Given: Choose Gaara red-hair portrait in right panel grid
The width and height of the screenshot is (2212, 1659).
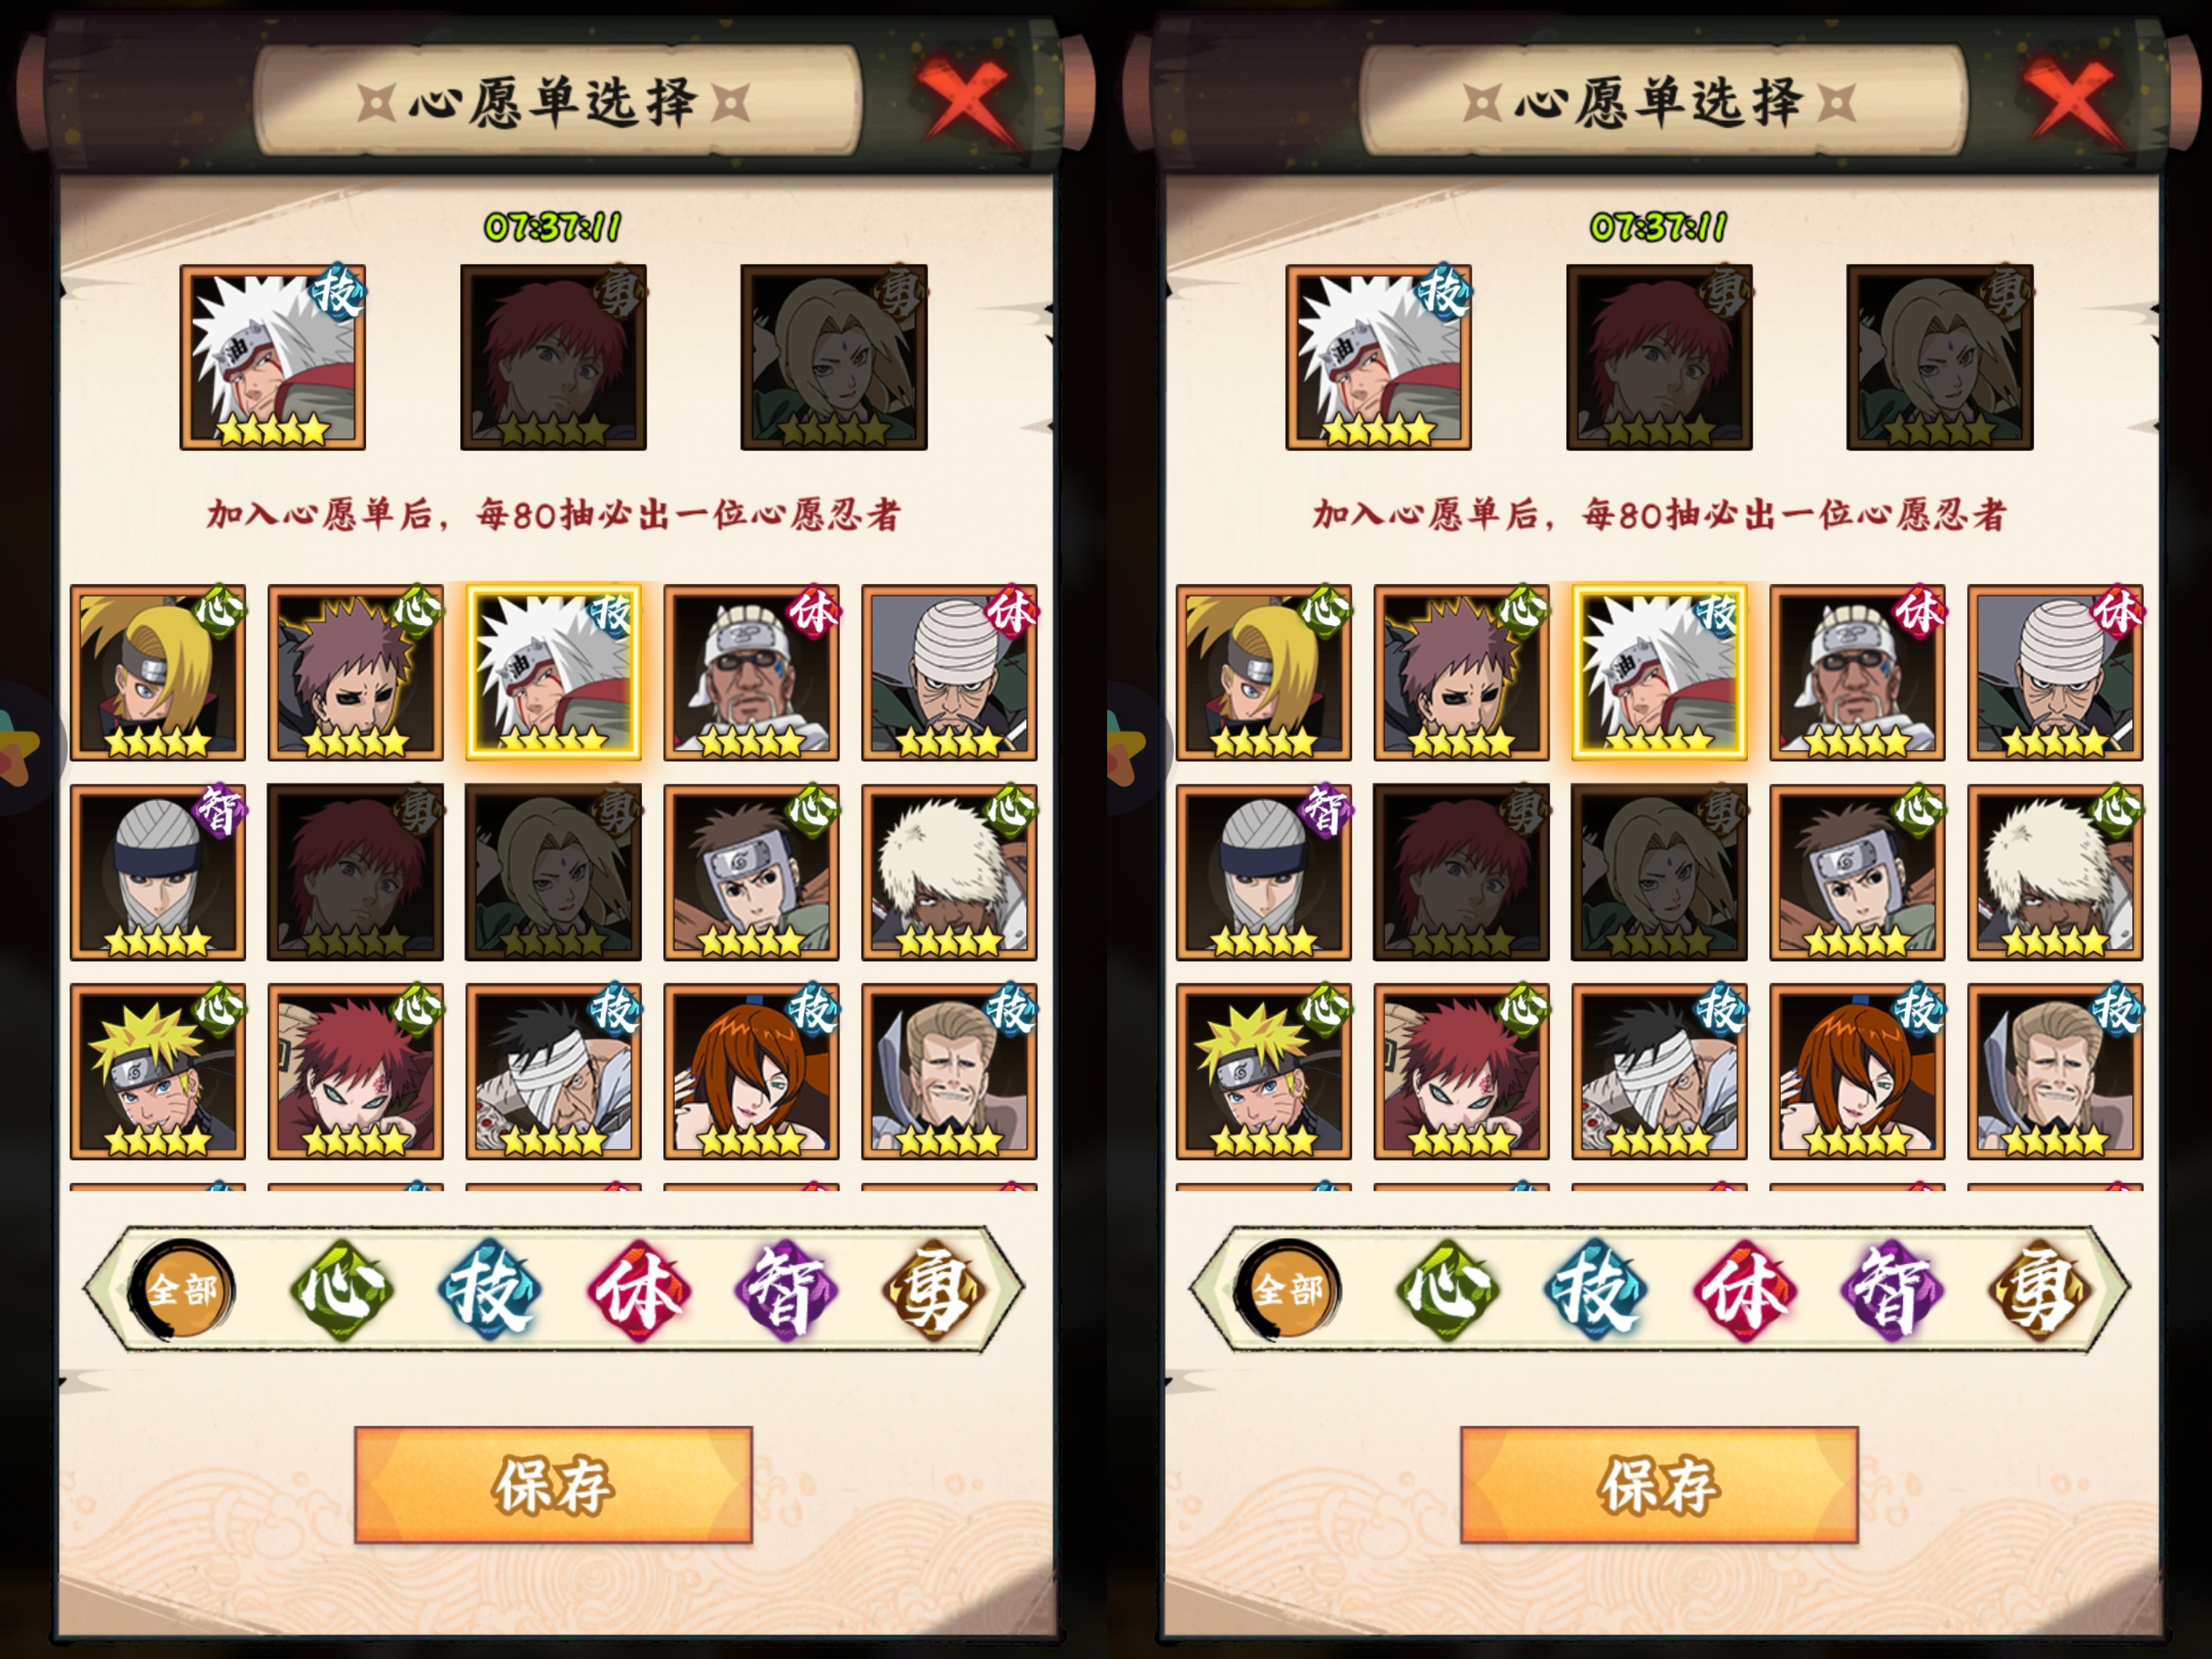Looking at the screenshot, I should (1461, 1071).
